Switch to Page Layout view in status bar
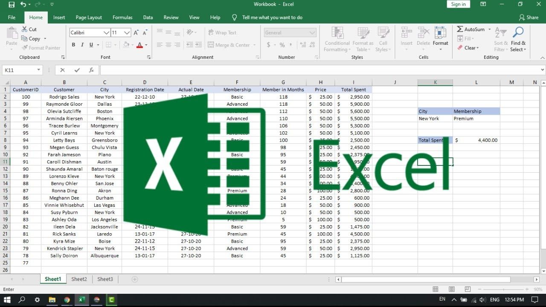The height and width of the screenshot is (307, 546). pyautogui.click(x=451, y=289)
